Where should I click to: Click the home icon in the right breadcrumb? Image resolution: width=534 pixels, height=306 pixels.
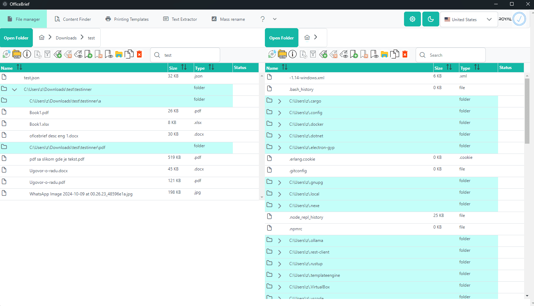tap(307, 37)
